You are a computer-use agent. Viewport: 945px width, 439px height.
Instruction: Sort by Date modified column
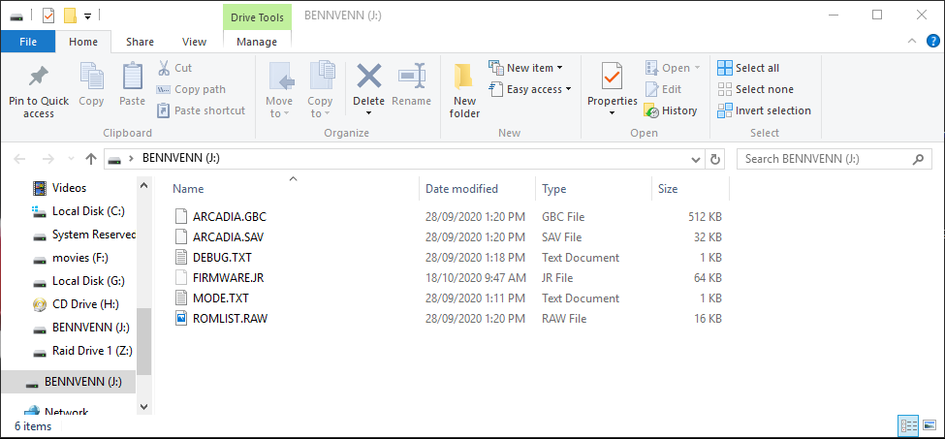pos(461,188)
